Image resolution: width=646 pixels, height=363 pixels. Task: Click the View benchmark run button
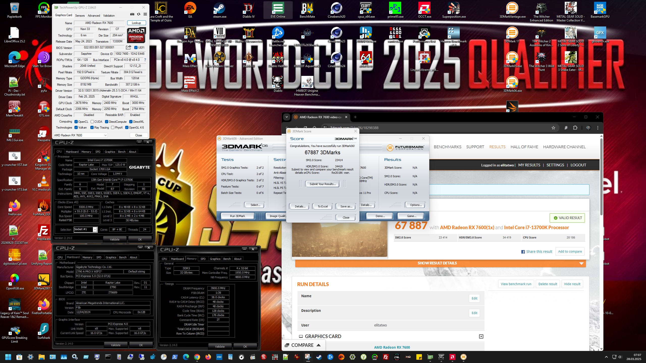[516, 284]
